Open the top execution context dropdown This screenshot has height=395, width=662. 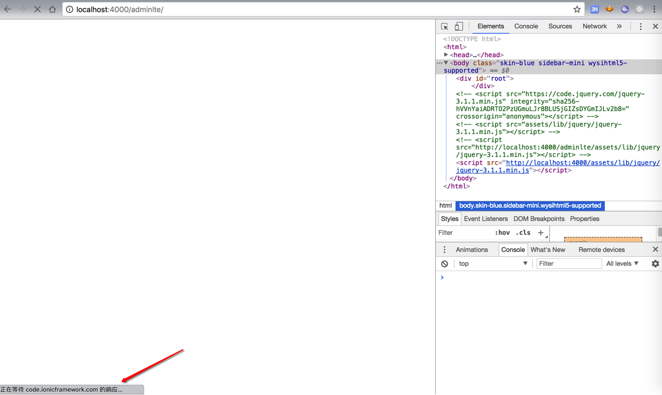click(x=493, y=264)
